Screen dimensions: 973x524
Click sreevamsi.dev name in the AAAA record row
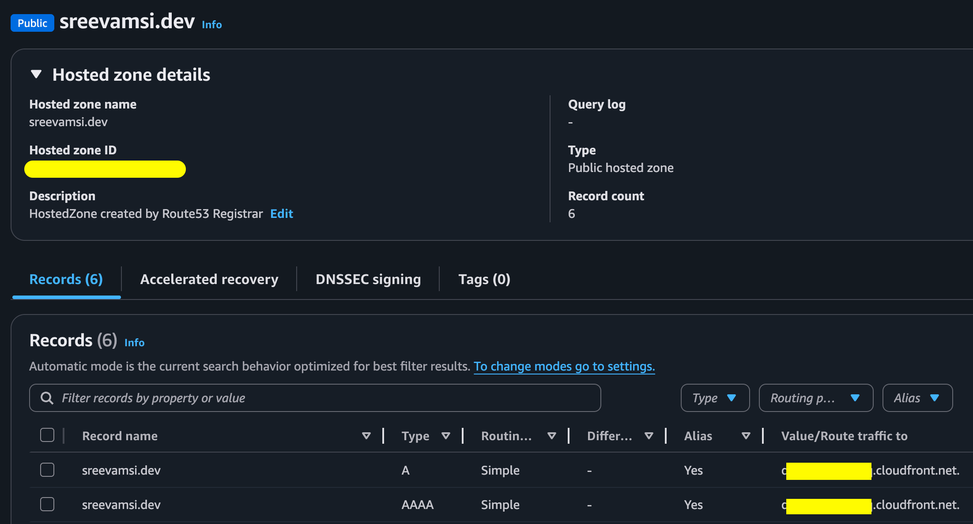121,505
